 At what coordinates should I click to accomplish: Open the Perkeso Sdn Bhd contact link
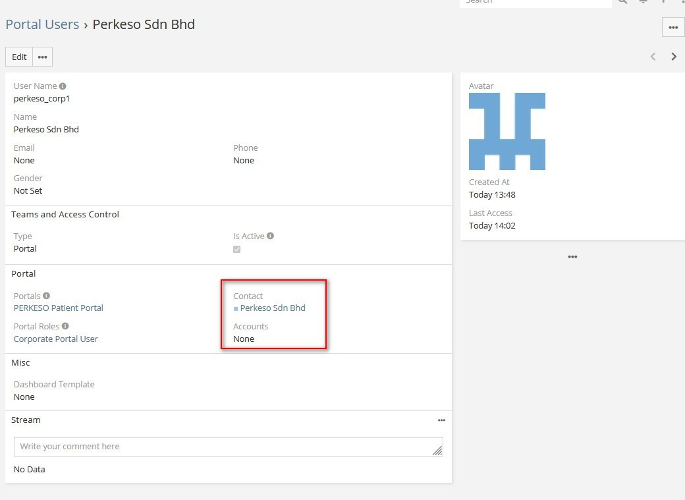(x=272, y=308)
